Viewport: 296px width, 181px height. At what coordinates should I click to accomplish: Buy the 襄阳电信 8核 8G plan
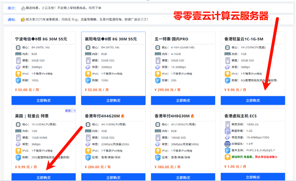pyautogui.click(x=113, y=100)
